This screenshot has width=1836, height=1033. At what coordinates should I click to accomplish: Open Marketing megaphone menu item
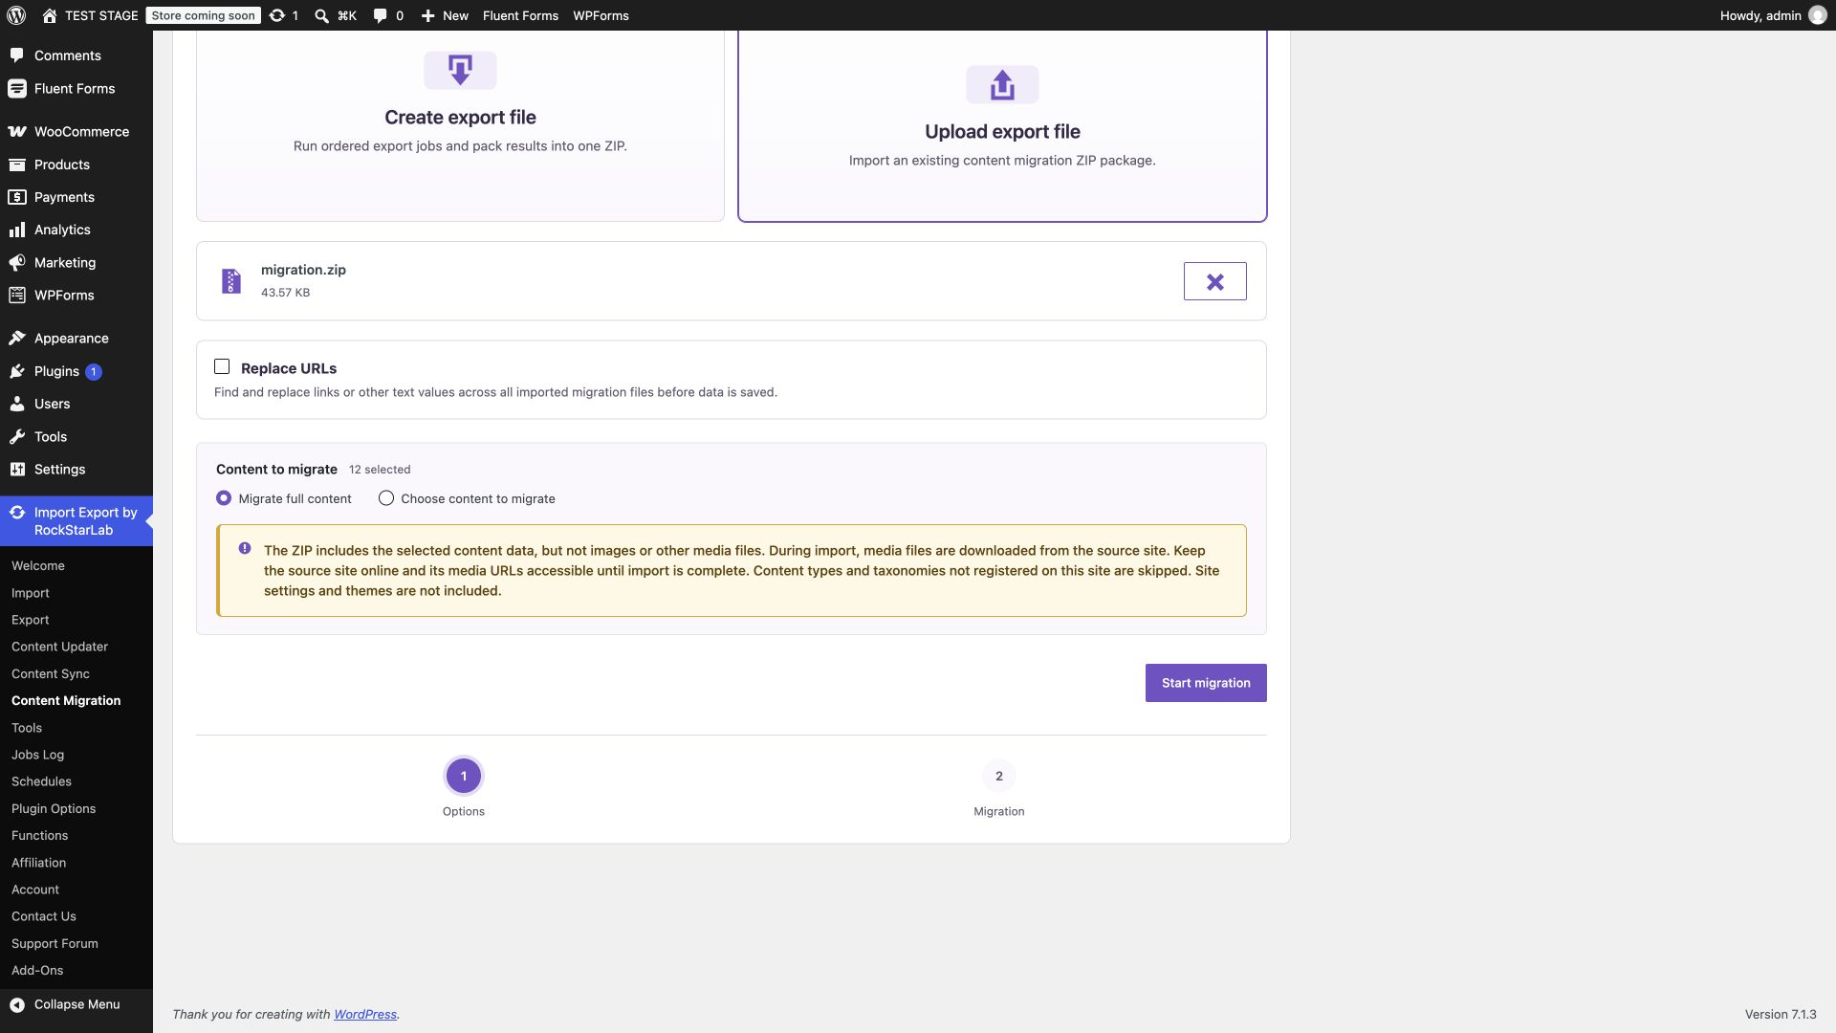tap(76, 262)
